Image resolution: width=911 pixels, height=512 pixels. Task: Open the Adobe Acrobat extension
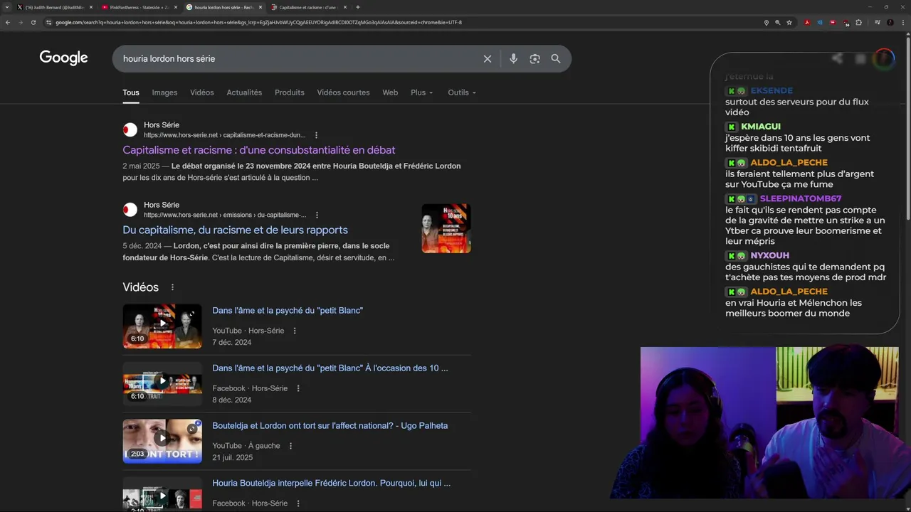[x=807, y=22]
